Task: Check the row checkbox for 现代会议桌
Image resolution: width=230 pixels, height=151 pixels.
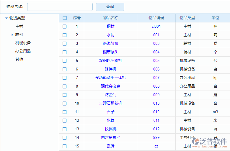Action: coord(65,86)
